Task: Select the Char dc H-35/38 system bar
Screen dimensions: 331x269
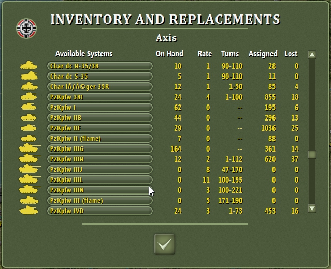Action: 99,66
